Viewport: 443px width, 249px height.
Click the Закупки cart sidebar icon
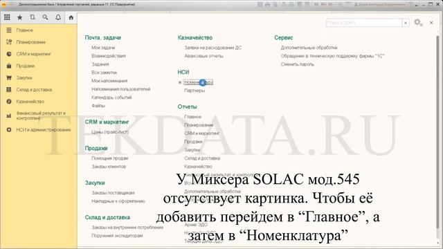coord(9,77)
